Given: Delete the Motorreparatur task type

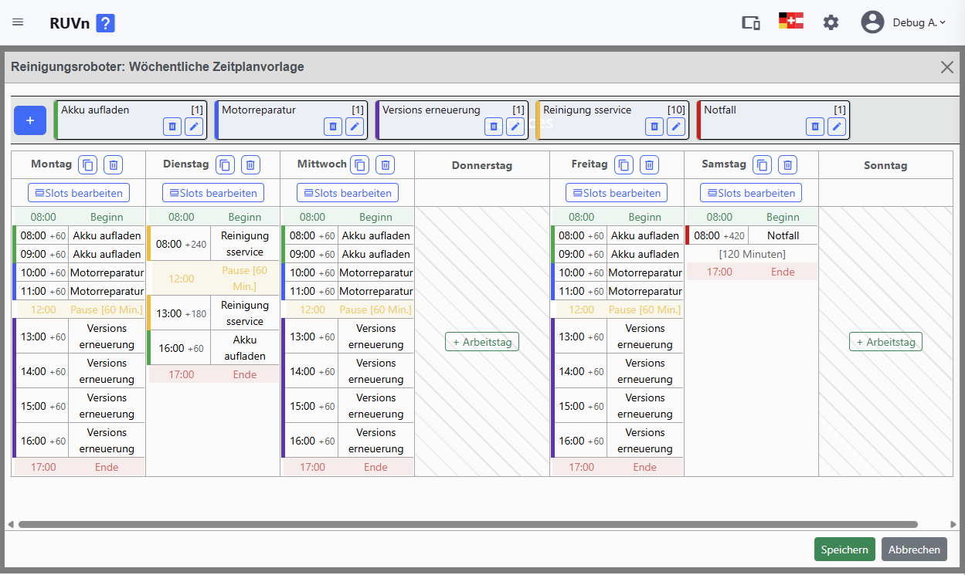Looking at the screenshot, I should coord(333,127).
